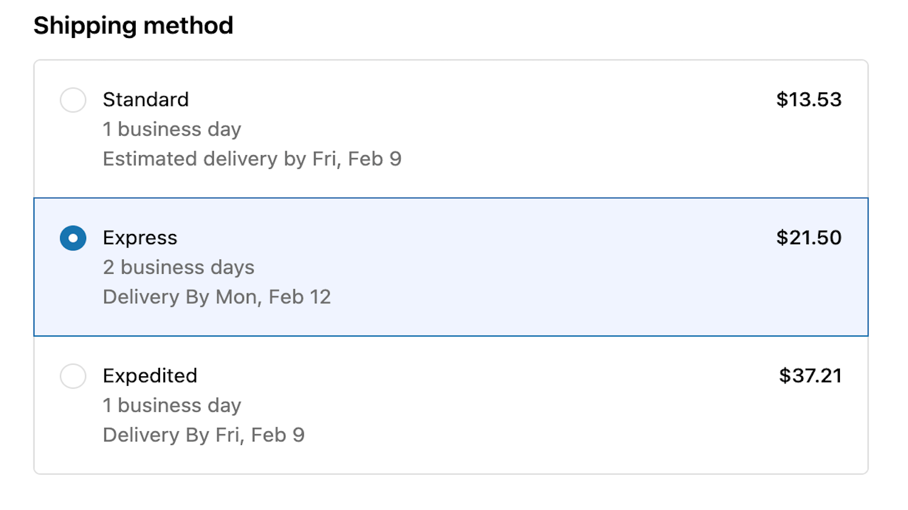Click the 1 business day text under Expedited
The height and width of the screenshot is (510, 908).
[172, 405]
